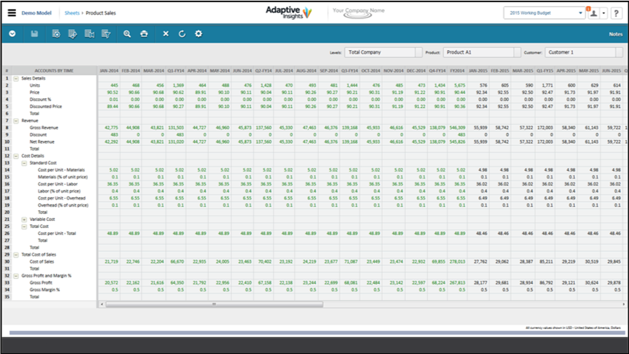Screen dimensions: 629x354
Task: Select the Cost per Unit - Overhead row
Action: [62, 199]
